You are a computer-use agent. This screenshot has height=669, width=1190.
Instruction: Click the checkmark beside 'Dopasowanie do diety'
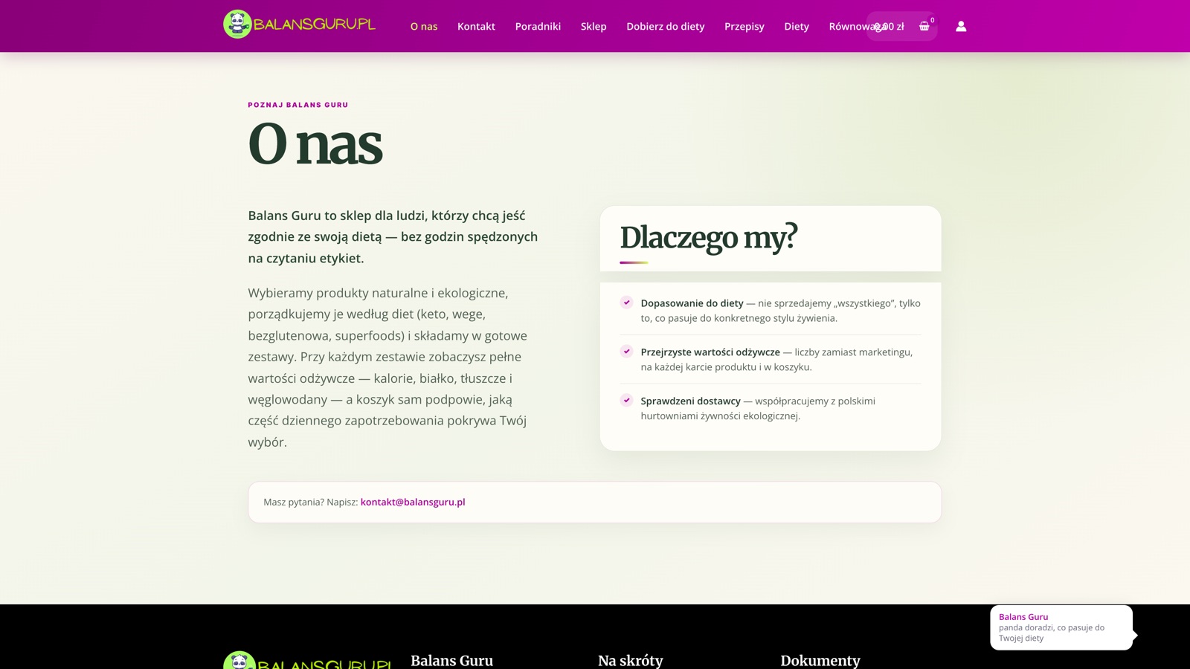pos(626,303)
